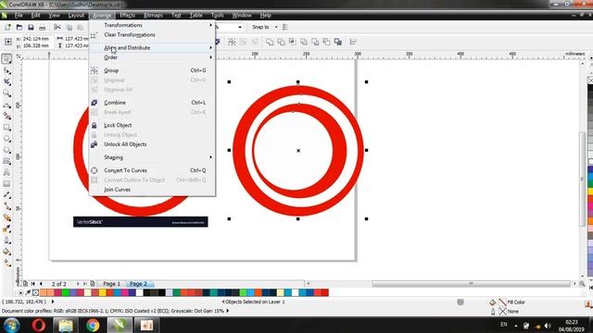Choose Group from the Arrange menu

(x=152, y=70)
